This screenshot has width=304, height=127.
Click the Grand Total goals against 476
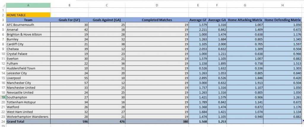(x=107, y=122)
